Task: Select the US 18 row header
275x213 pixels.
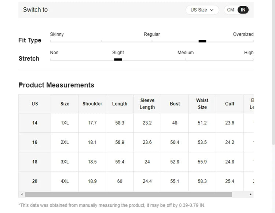Action: pos(35,162)
